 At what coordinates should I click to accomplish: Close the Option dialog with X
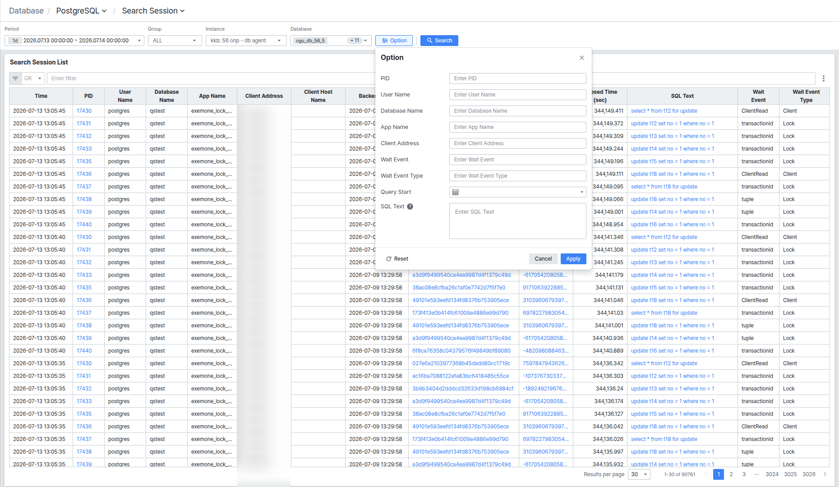point(582,58)
